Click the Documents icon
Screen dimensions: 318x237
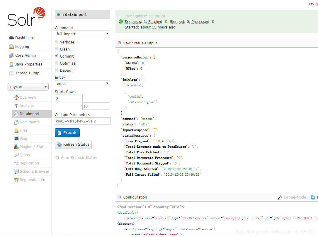(16, 122)
